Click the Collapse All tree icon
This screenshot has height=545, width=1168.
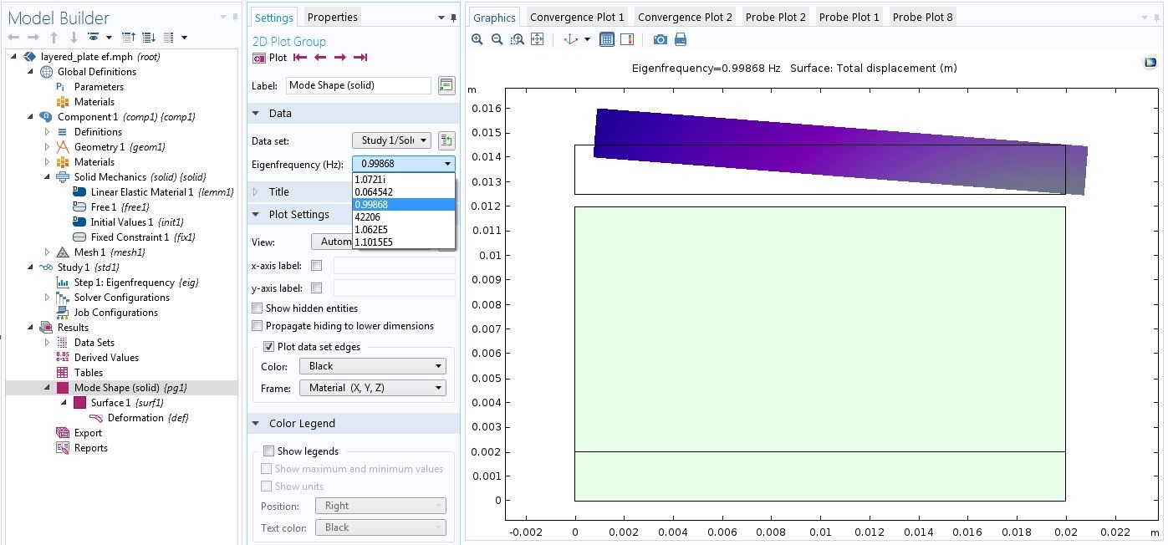(129, 38)
